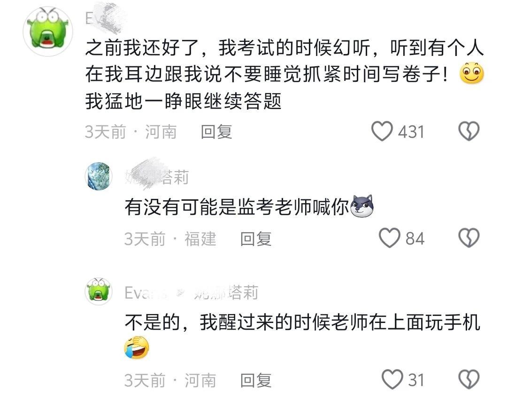Open the small green frog avatar on the last reply
The width and height of the screenshot is (507, 401).
99,291
